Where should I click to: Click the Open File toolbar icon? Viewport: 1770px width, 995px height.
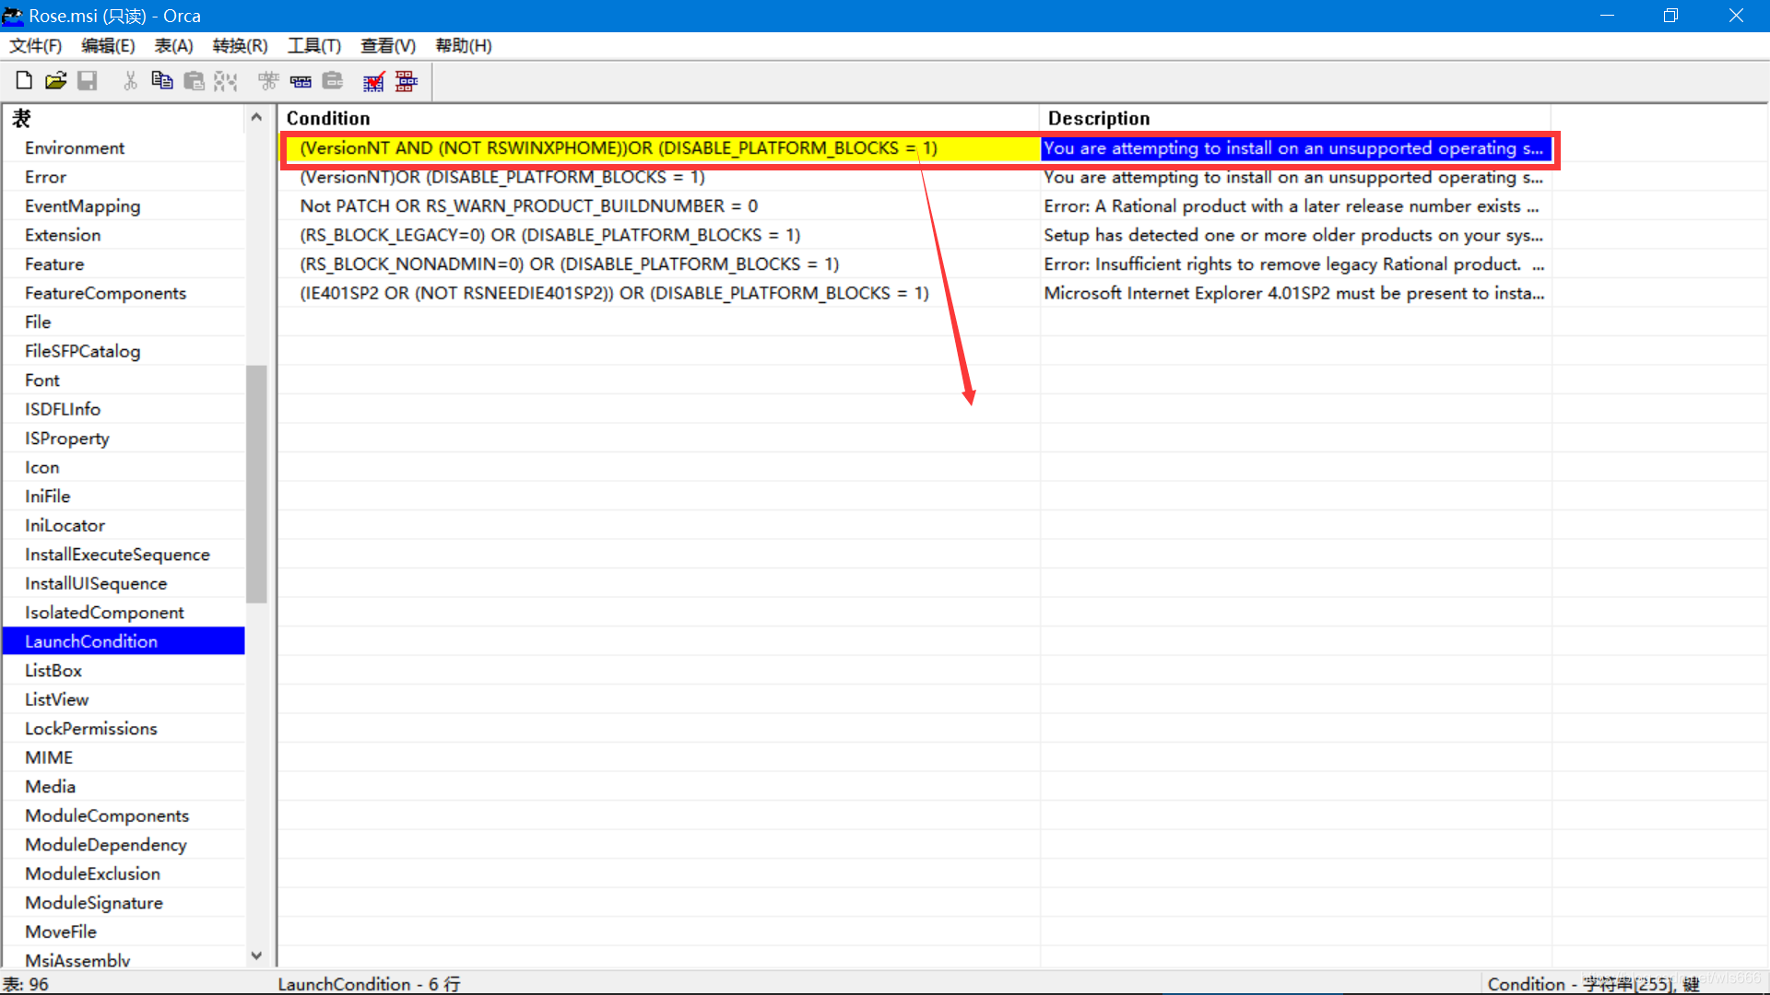pos(53,80)
